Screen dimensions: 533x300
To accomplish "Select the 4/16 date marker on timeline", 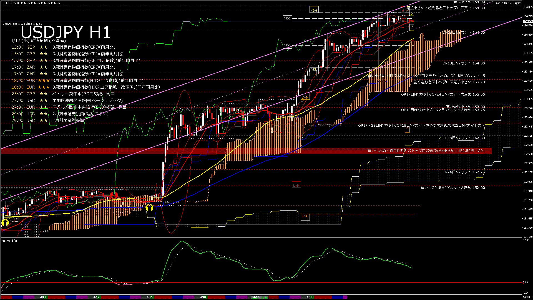I will (x=203, y=297).
